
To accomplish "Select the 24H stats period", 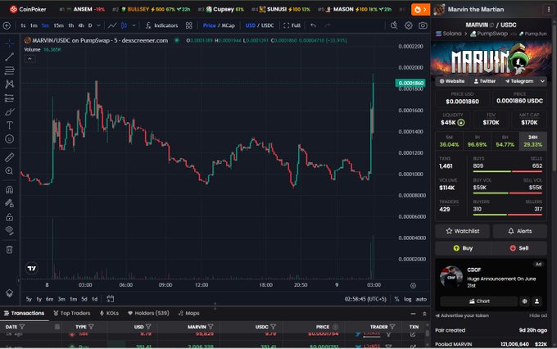I will (533, 141).
